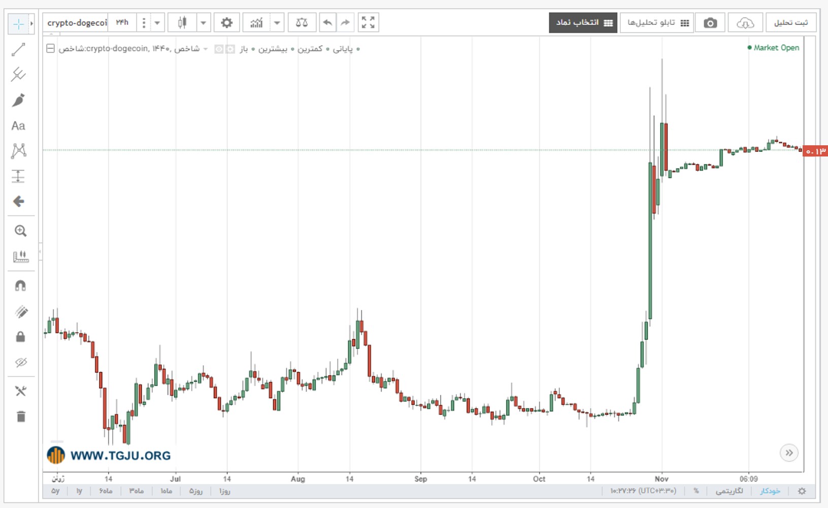Screen dimensions: 828x508
Task: Click the left arrow marker tool
Action: click(x=18, y=202)
